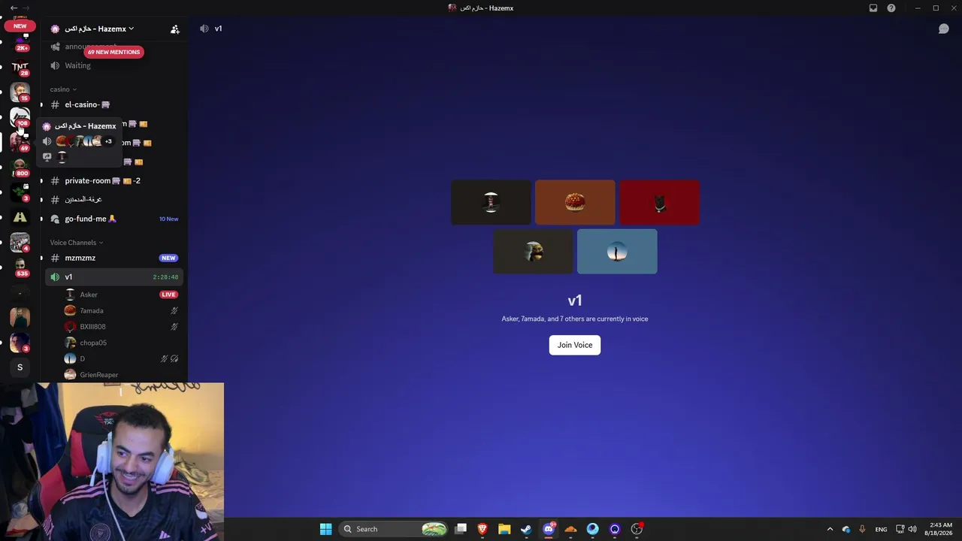Click the blue silhouette avatar tile
Screen dimensions: 962x541
pyautogui.click(x=617, y=252)
